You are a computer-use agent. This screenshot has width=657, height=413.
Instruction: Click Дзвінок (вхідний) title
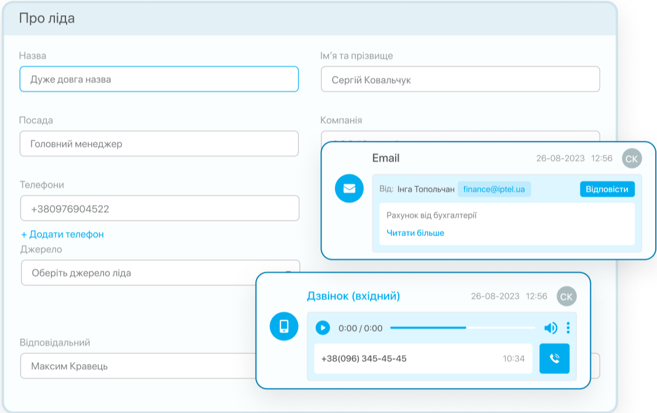[353, 296]
